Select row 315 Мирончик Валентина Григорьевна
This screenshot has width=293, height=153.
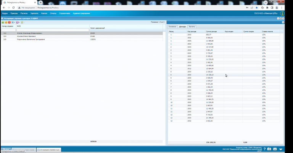pos(82,39)
